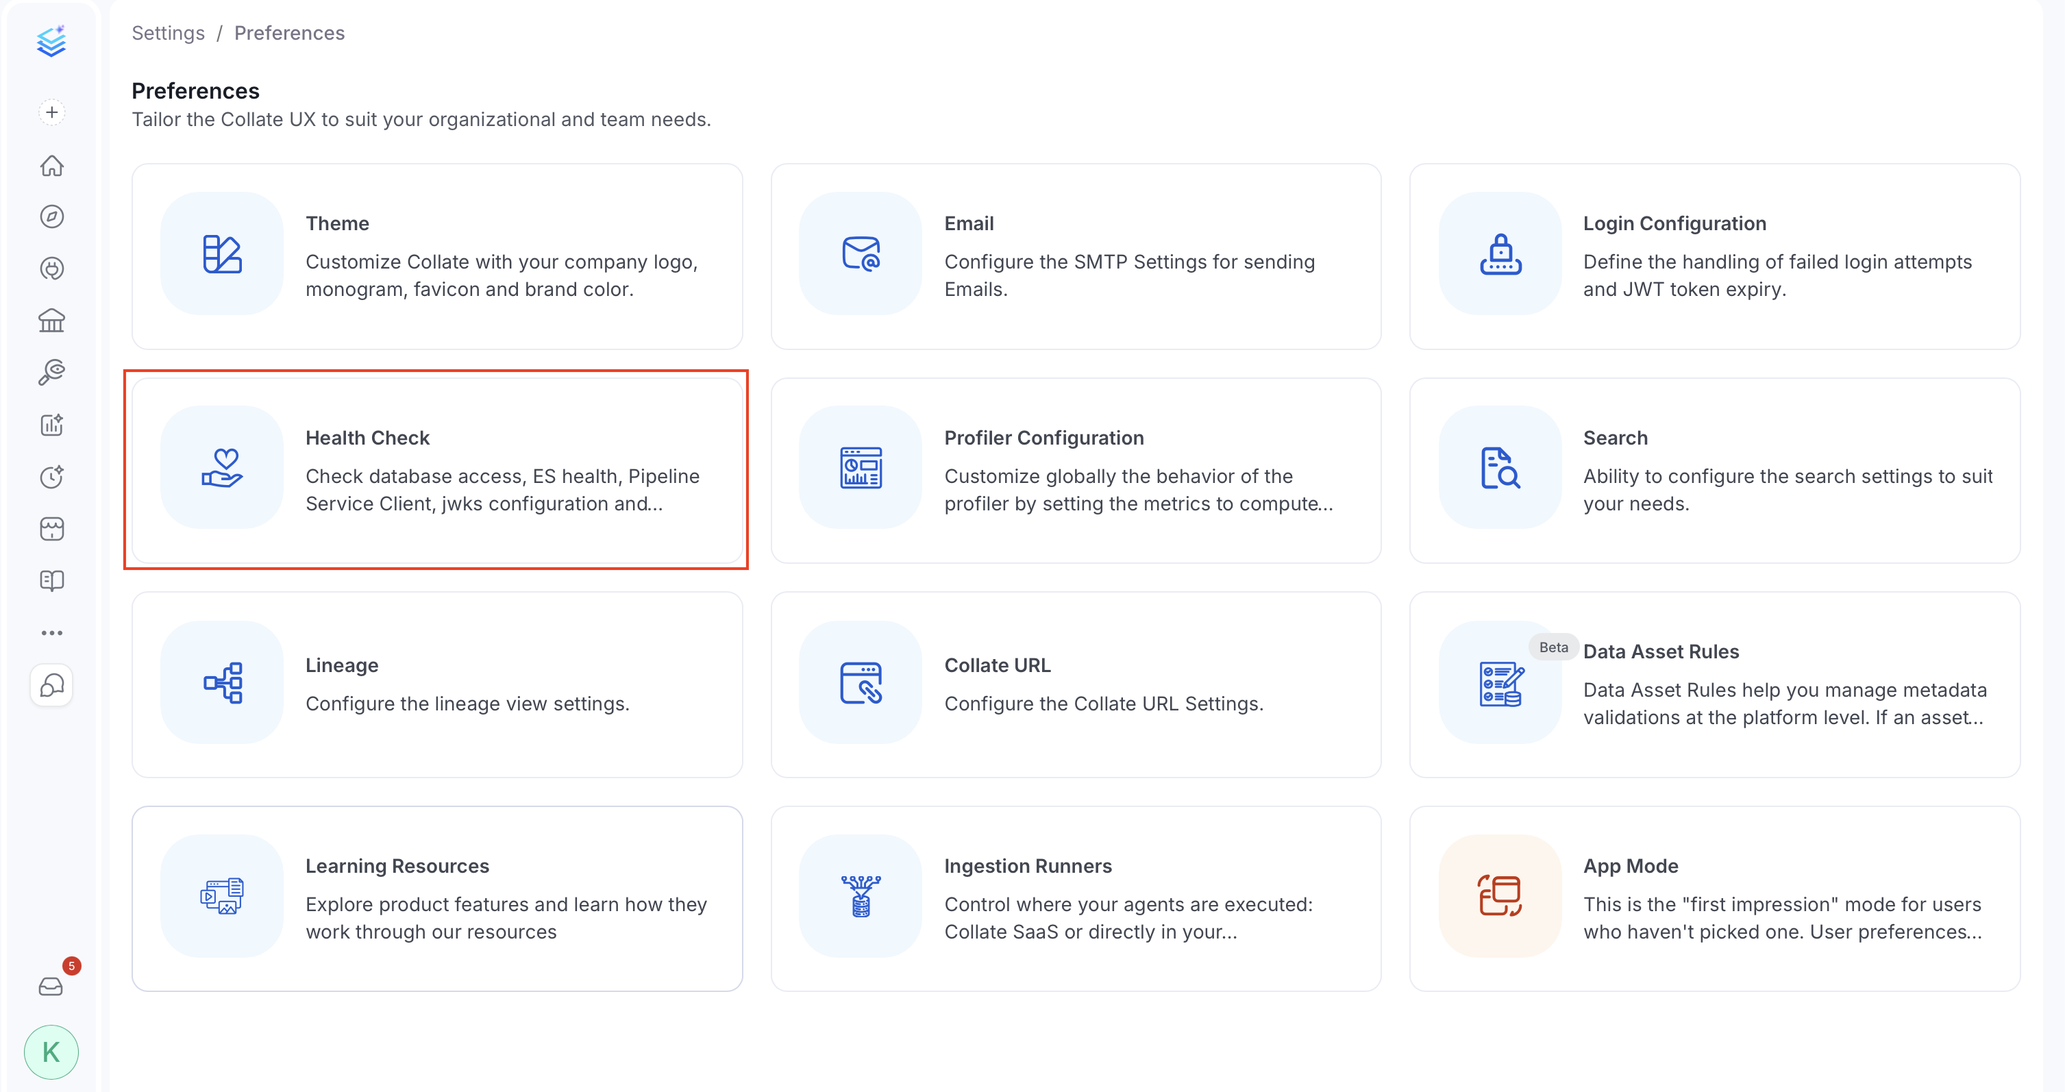
Task: Click the Search document-magnifier card icon
Action: 1500,467
